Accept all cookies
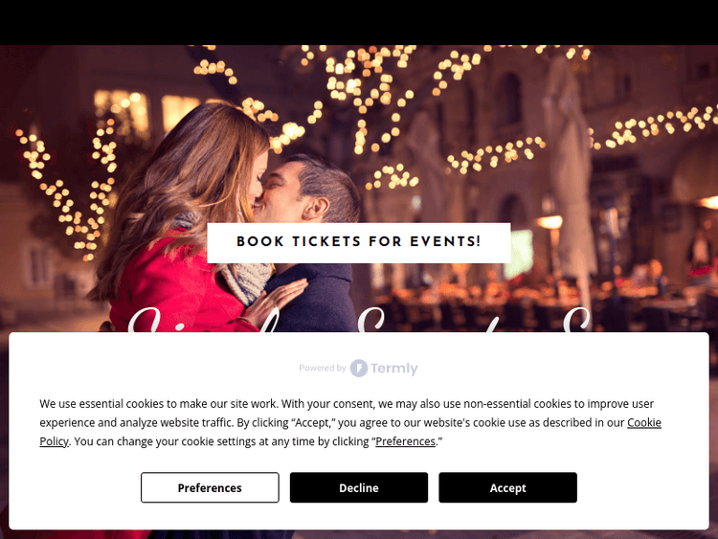 click(507, 487)
